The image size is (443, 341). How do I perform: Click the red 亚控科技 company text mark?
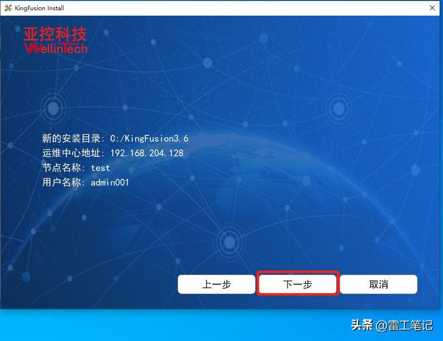55,34
